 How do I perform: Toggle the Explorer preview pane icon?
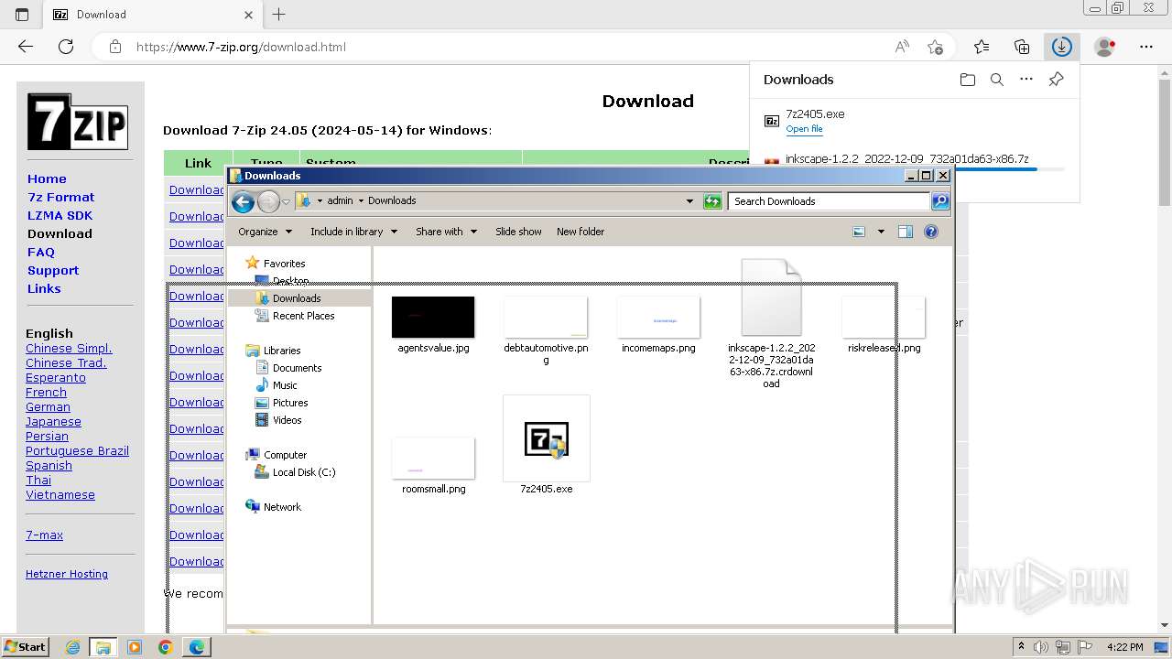pyautogui.click(x=906, y=232)
